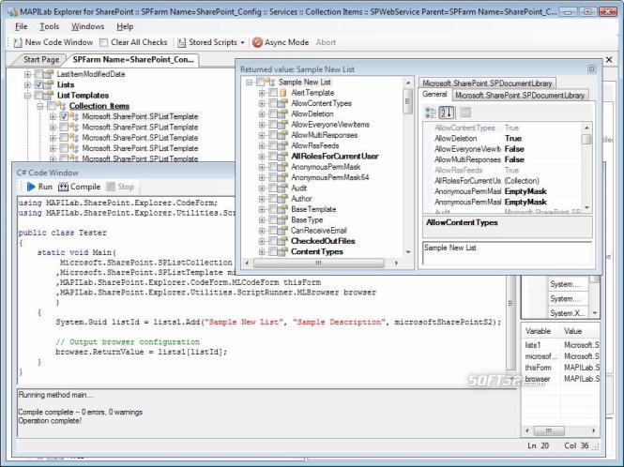
Task: Open the File menu
Action: point(21,26)
